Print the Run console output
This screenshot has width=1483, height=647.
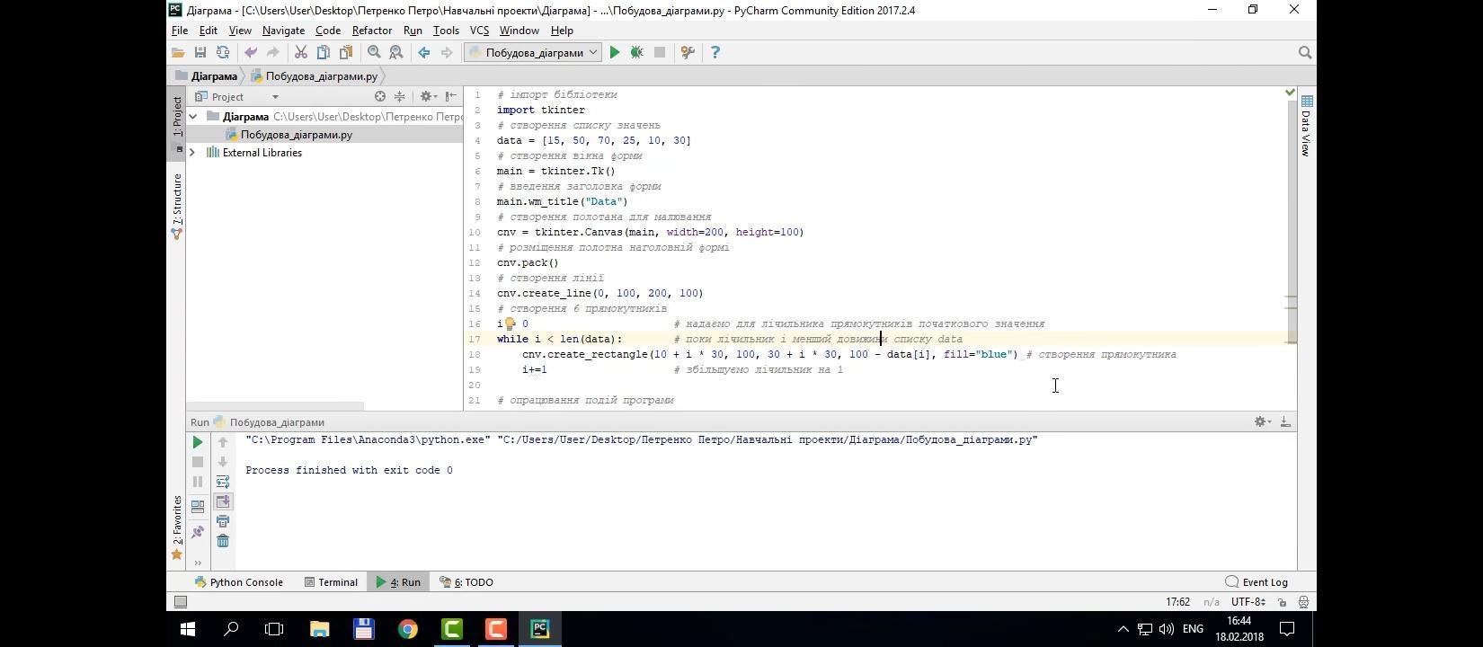coord(223,521)
